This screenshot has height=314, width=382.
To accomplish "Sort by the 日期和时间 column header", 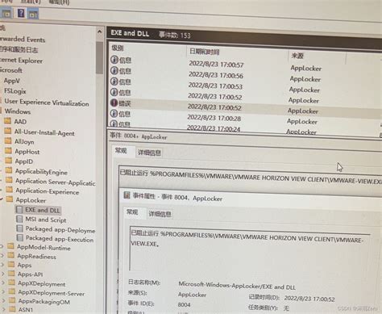I will click(x=205, y=52).
